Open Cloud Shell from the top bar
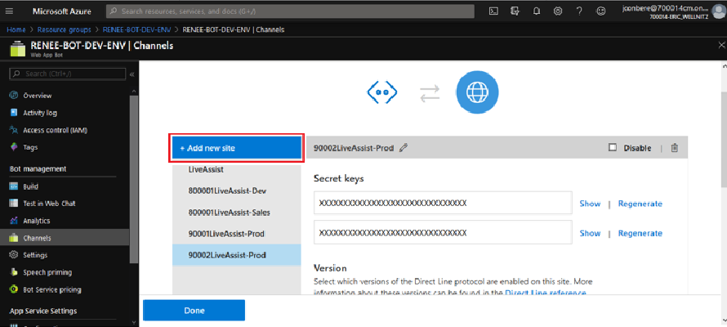Screen dimensions: 727x327 pyautogui.click(x=493, y=11)
